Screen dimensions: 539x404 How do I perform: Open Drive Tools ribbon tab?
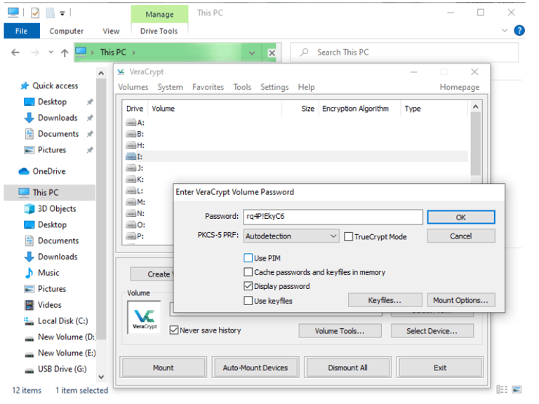tap(159, 31)
